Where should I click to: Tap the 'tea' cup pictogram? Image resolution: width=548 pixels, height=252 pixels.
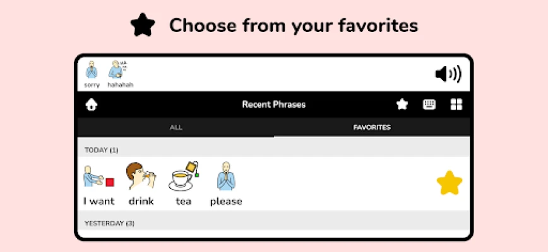click(x=184, y=184)
